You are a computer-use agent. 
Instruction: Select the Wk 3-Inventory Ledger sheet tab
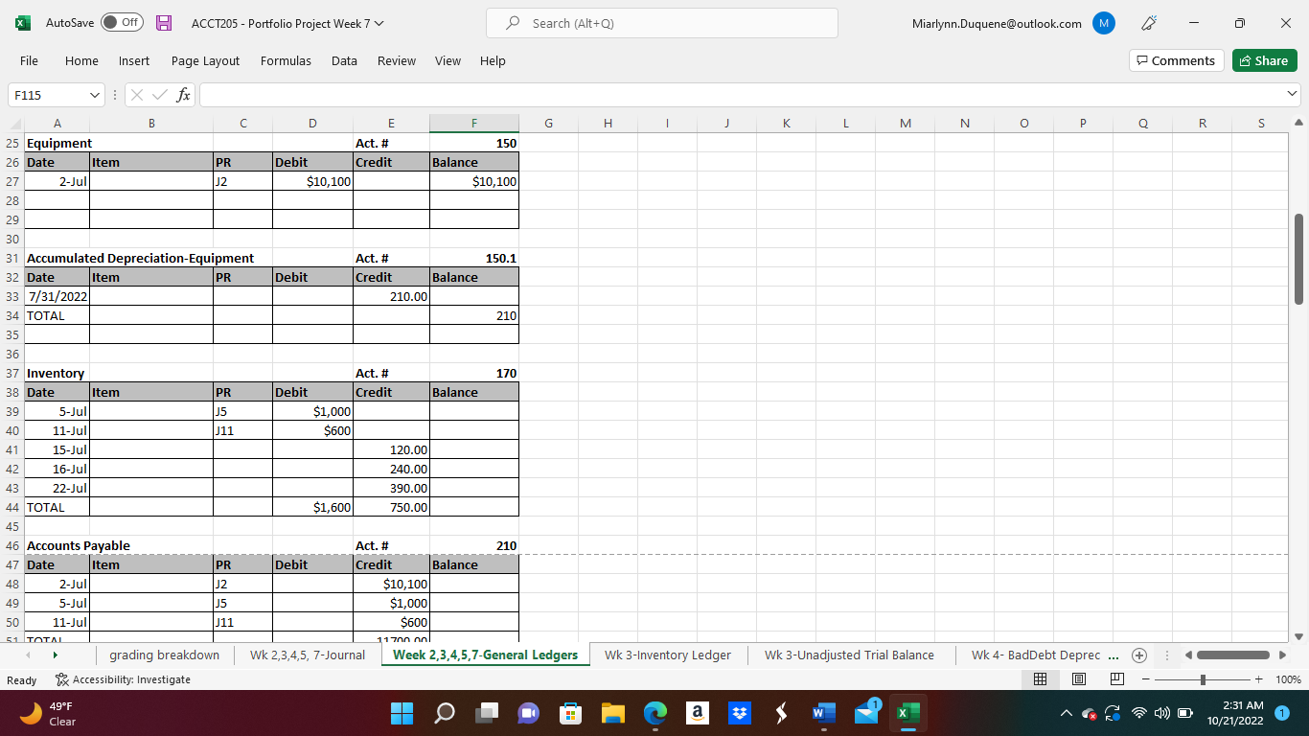click(x=667, y=655)
